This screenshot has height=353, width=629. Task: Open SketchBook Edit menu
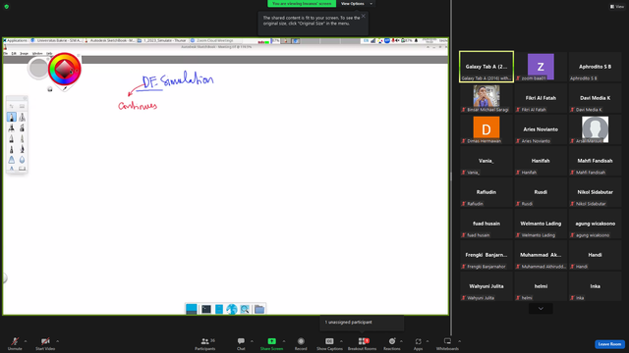point(14,53)
